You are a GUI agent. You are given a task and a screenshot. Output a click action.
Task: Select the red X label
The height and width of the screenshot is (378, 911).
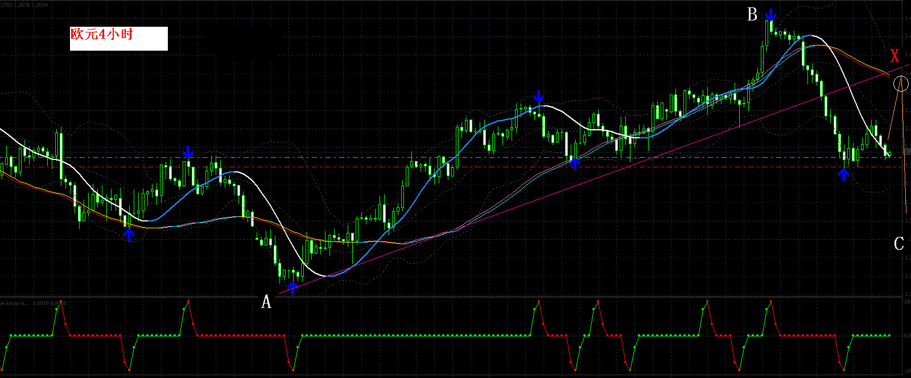pos(895,56)
